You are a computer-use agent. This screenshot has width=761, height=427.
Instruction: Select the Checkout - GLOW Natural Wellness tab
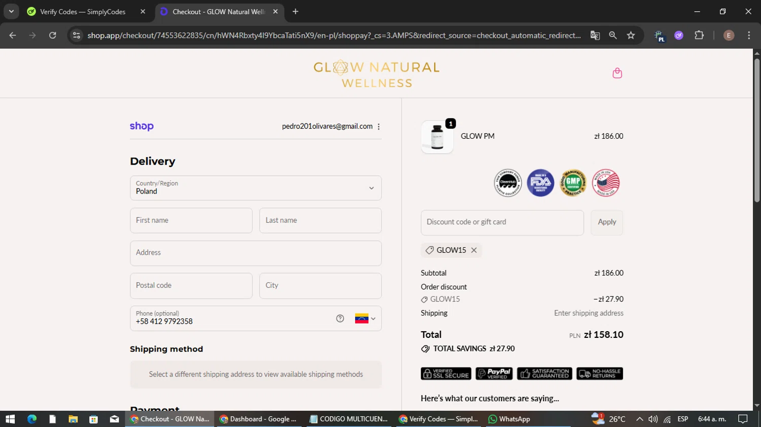[x=218, y=12]
